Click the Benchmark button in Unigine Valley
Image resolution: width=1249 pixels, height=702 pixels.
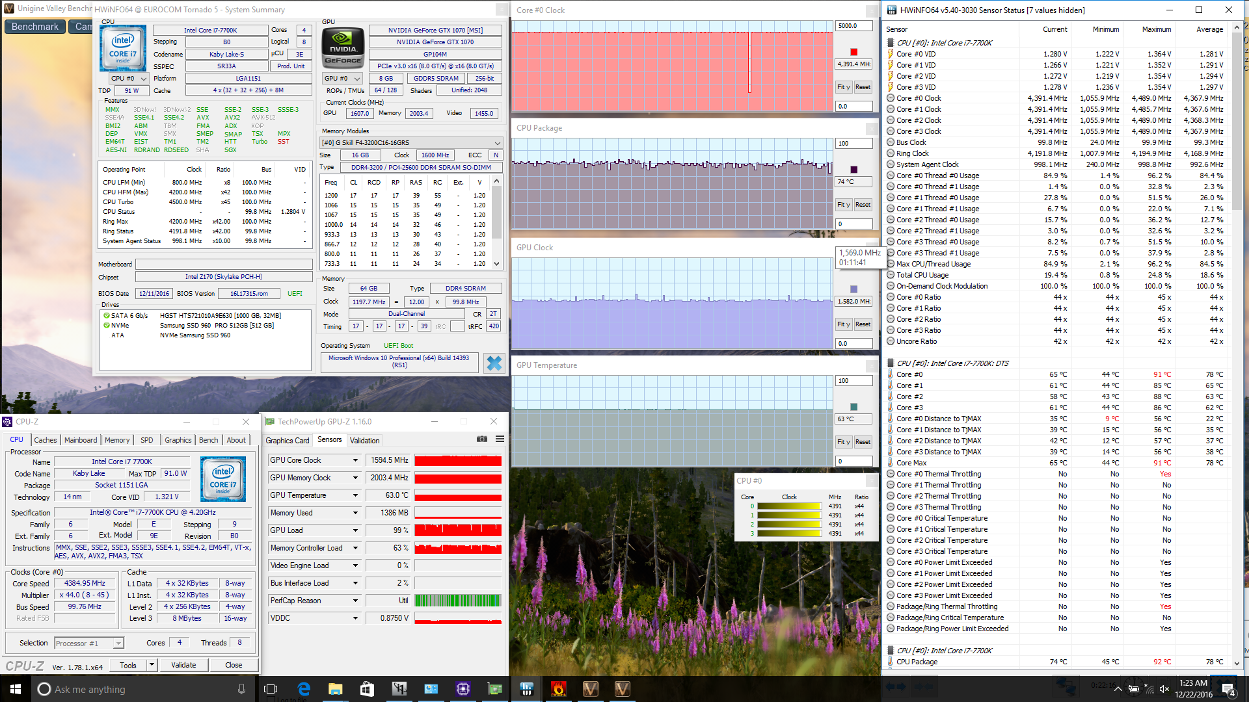click(x=35, y=27)
